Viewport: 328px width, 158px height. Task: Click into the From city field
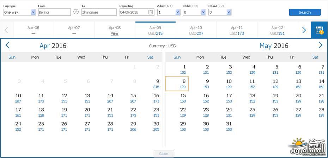click(54, 12)
